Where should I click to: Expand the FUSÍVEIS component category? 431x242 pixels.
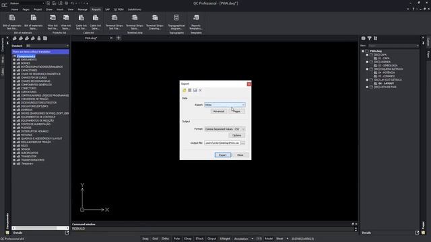14,128
